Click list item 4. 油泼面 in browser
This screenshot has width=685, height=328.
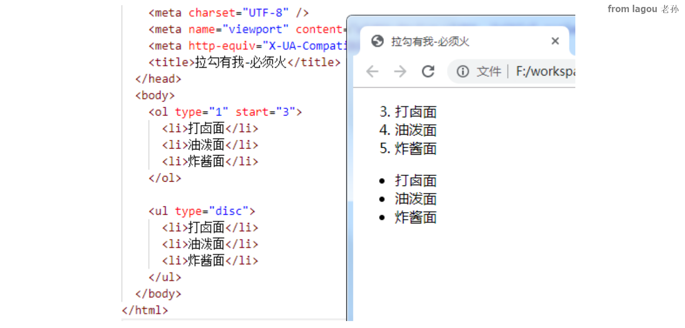(x=408, y=130)
